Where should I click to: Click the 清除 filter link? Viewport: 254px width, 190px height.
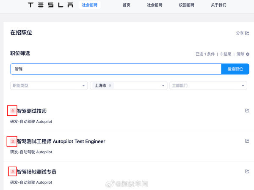(240, 54)
